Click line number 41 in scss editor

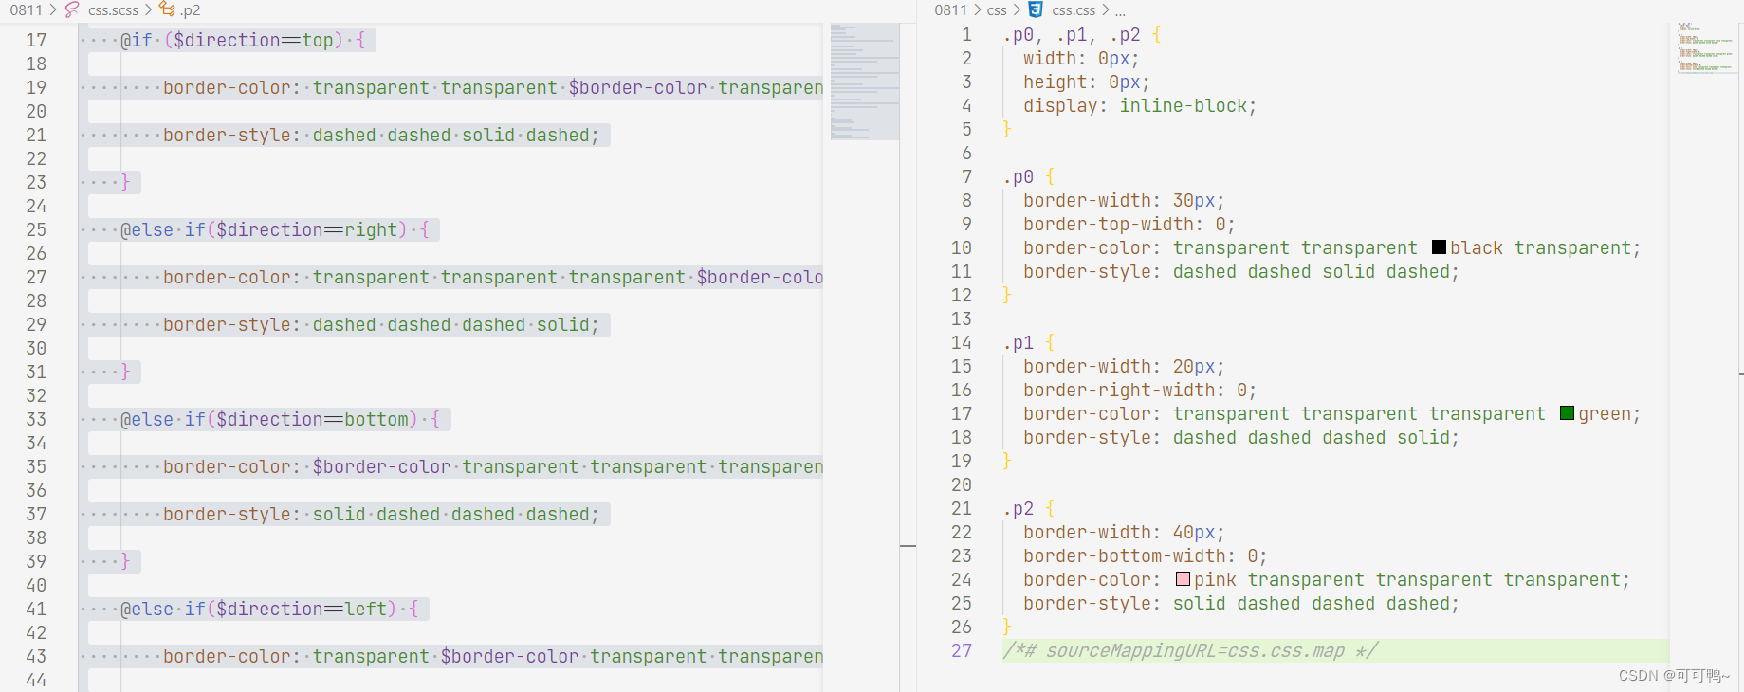tap(36, 609)
